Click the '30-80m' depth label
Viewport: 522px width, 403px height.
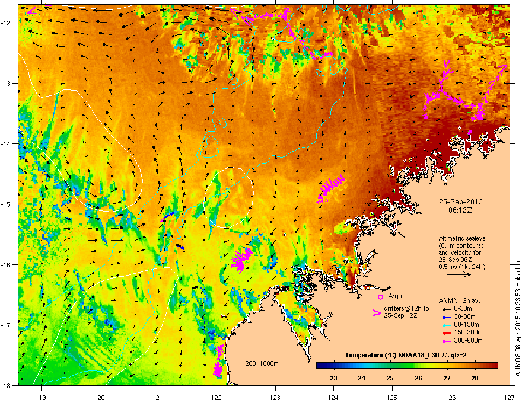[464, 316]
